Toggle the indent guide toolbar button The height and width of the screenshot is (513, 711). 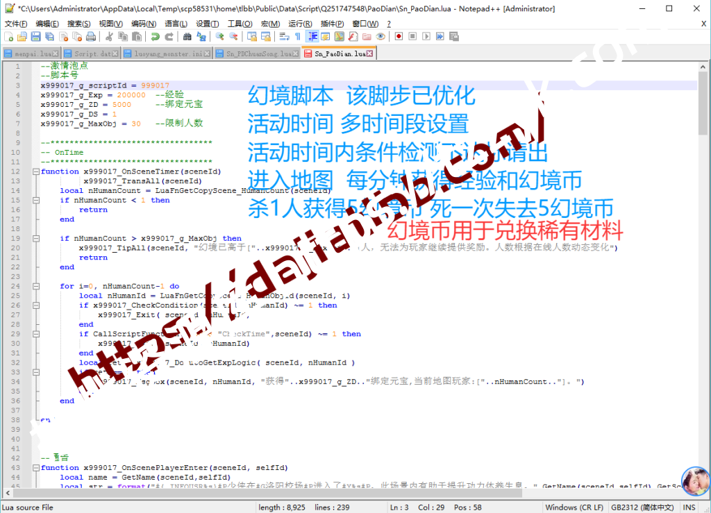[312, 37]
